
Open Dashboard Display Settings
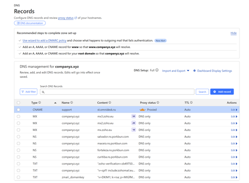[215, 71]
